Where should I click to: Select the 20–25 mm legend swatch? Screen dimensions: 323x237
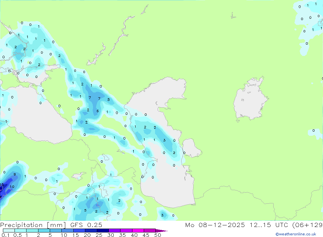pos(91,231)
